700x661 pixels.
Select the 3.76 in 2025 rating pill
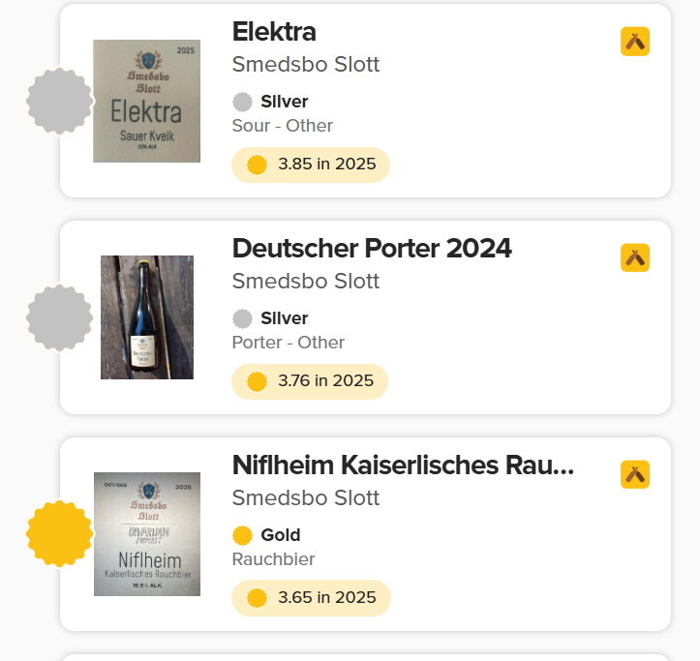click(310, 381)
